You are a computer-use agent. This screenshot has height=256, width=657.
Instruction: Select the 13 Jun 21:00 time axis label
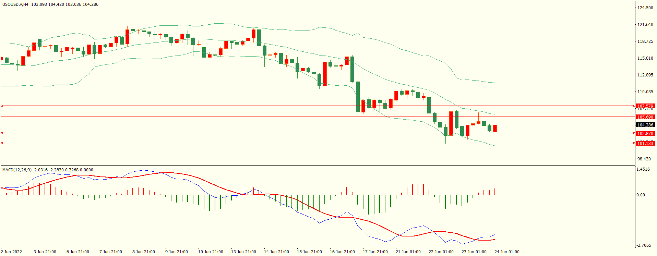pyautogui.click(x=243, y=252)
